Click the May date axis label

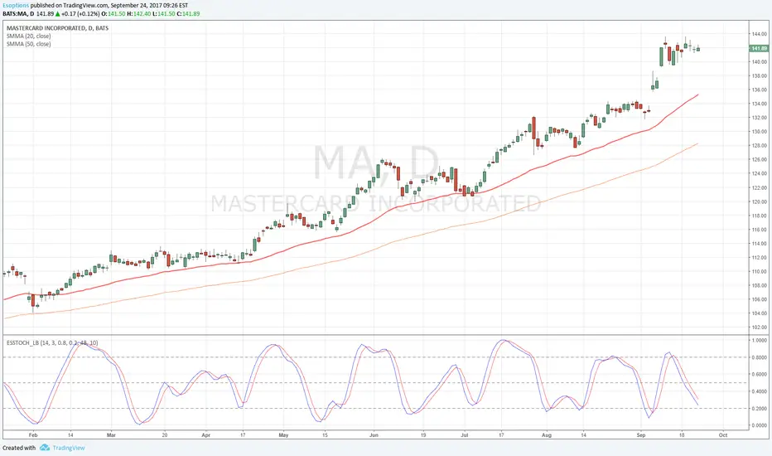click(283, 434)
